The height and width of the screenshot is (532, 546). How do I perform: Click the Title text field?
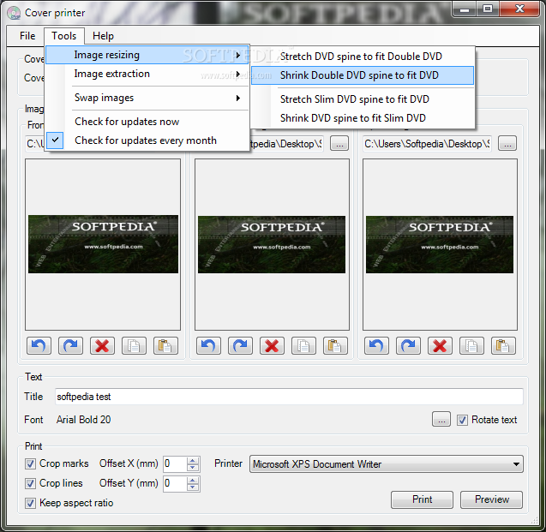pyautogui.click(x=289, y=397)
